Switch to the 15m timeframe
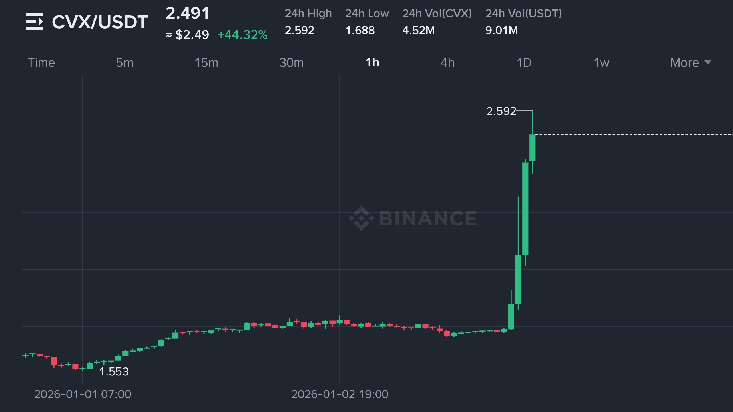The width and height of the screenshot is (733, 412). point(206,62)
